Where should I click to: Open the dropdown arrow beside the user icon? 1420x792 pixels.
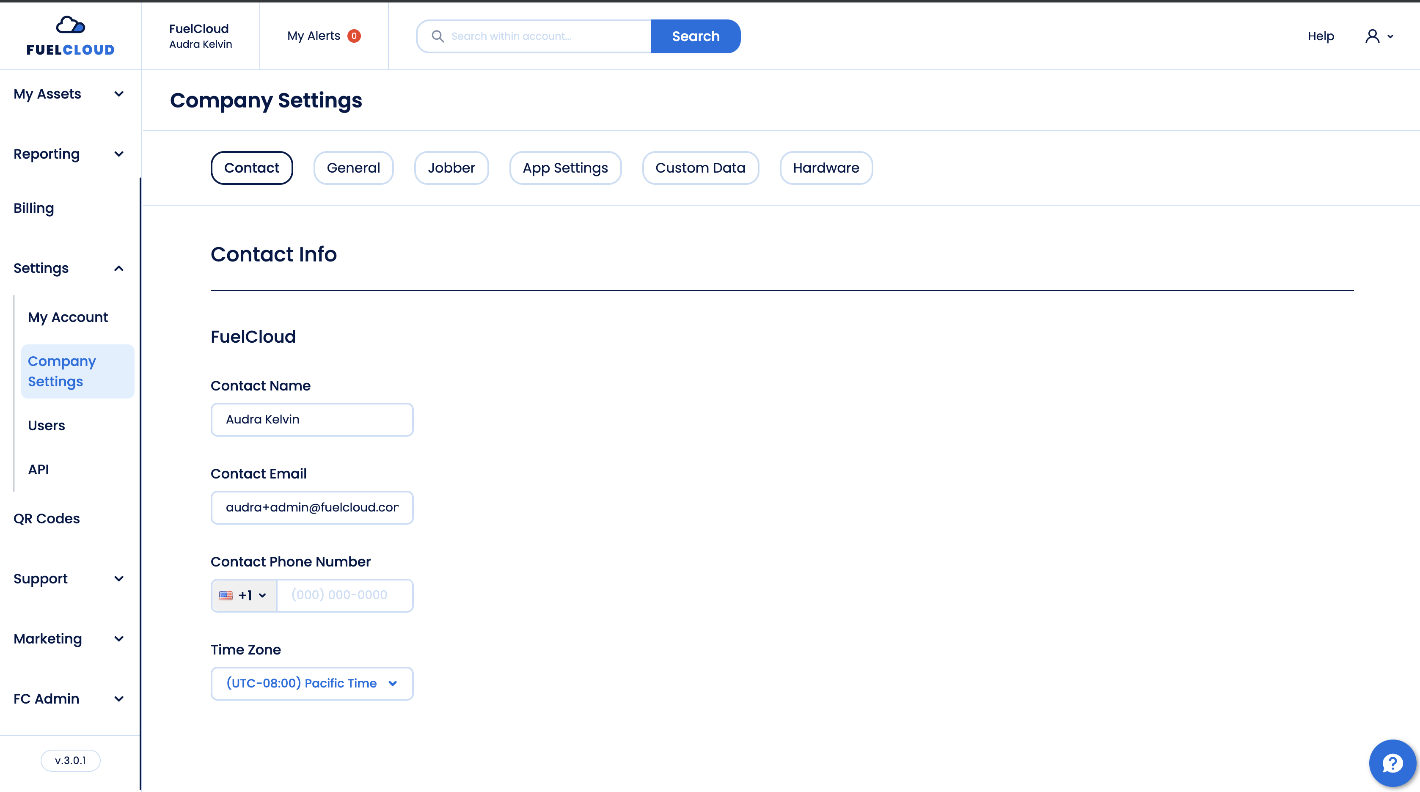coord(1390,37)
